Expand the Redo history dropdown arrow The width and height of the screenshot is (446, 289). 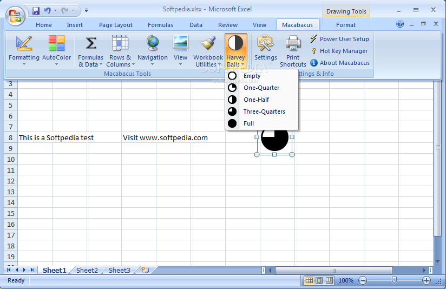point(73,11)
